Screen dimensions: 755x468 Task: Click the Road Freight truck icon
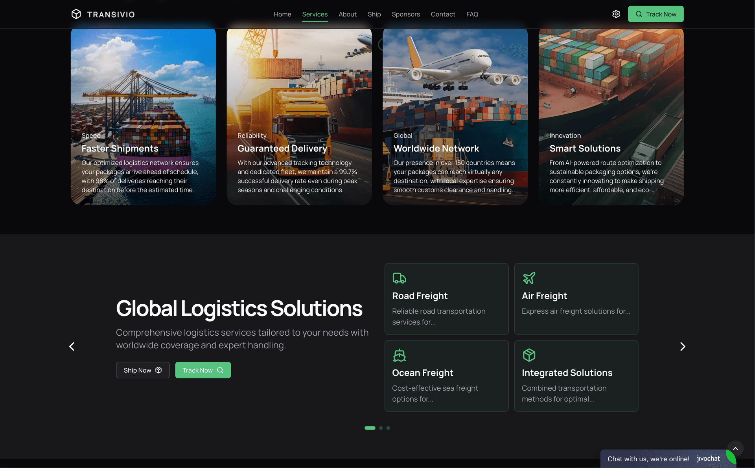399,278
